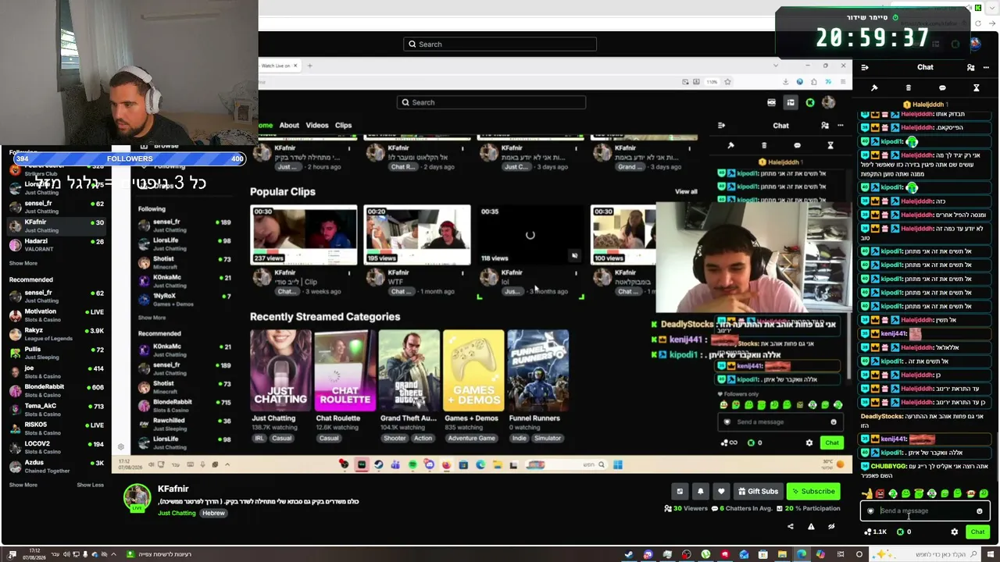Click the Subscribe button

[x=812, y=491]
